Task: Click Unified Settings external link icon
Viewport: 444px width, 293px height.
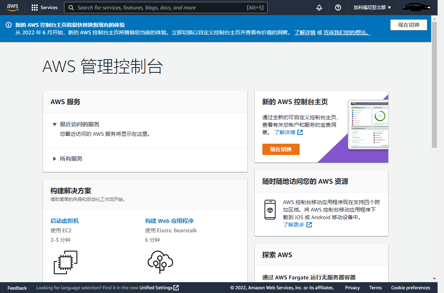Action: [x=176, y=288]
